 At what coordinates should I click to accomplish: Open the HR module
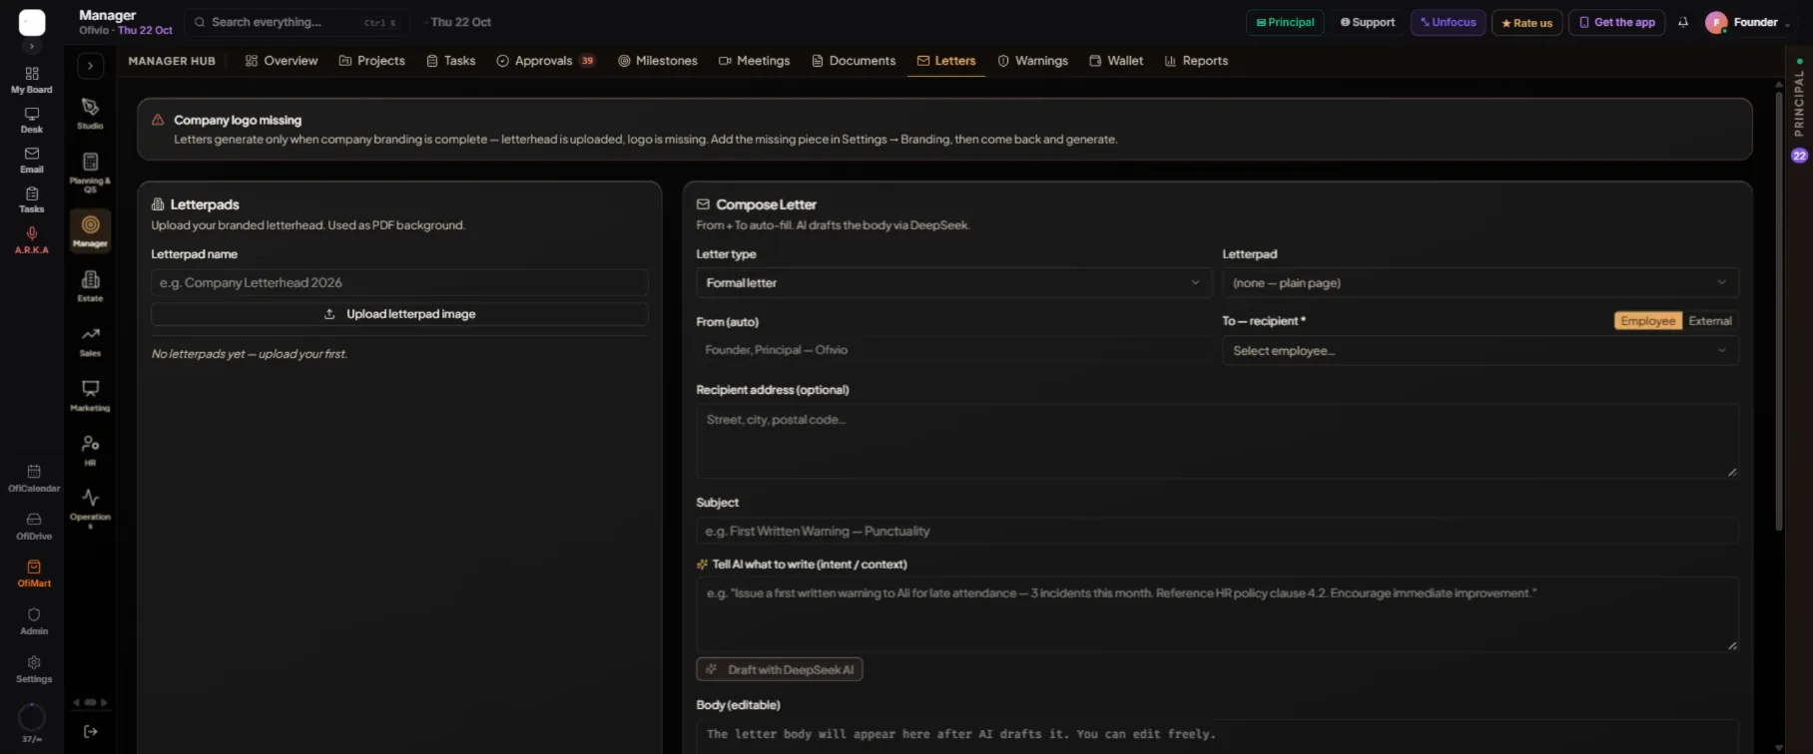pos(90,450)
